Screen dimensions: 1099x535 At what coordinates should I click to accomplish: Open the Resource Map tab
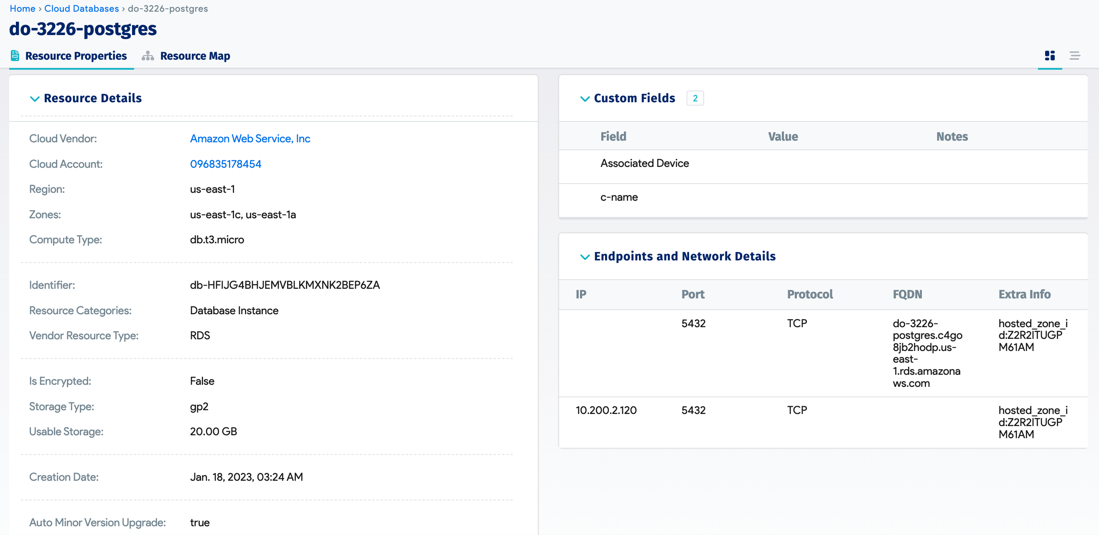(x=195, y=56)
